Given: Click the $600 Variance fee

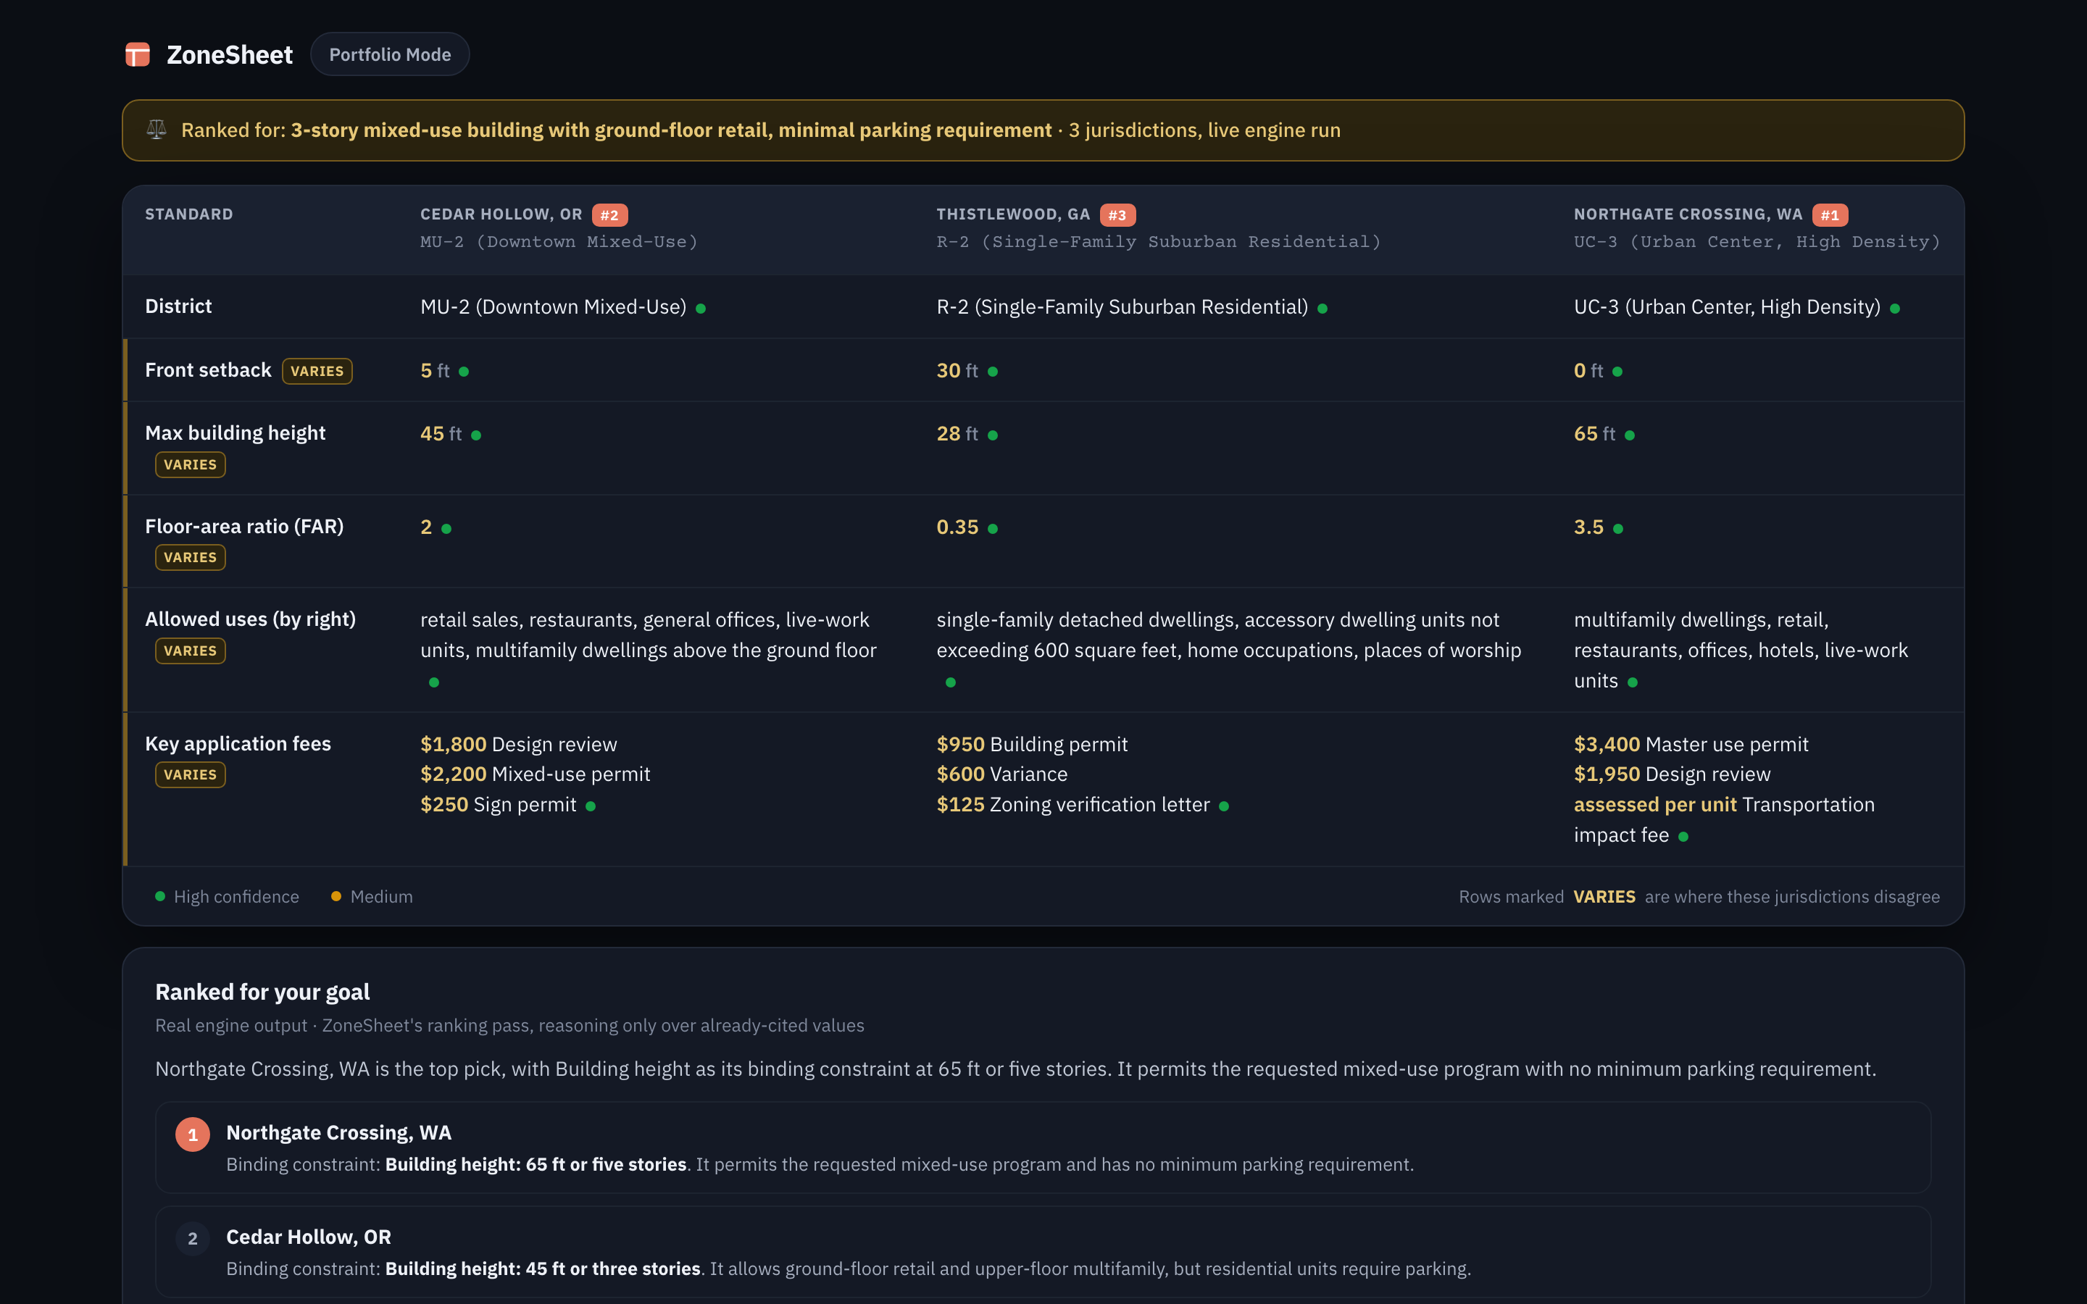Looking at the screenshot, I should coord(1002,774).
